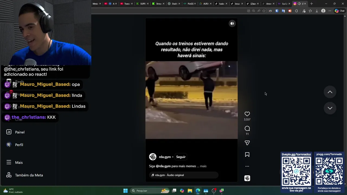Open the Windows Start button

[125, 191]
